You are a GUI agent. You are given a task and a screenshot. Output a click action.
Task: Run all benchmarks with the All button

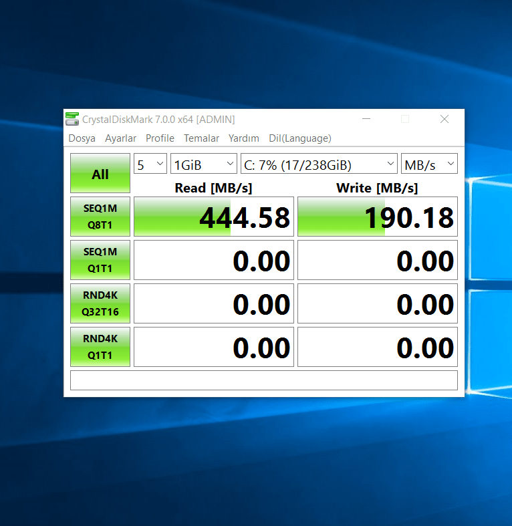[100, 173]
